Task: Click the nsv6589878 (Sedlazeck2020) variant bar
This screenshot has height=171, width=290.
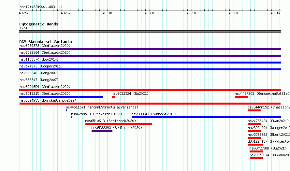Action: 150,49
